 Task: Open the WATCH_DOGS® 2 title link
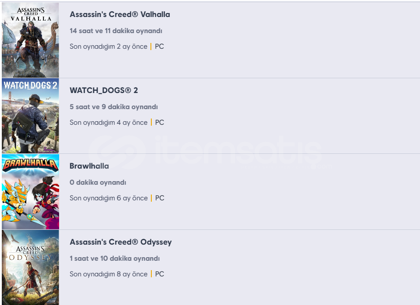coord(104,90)
